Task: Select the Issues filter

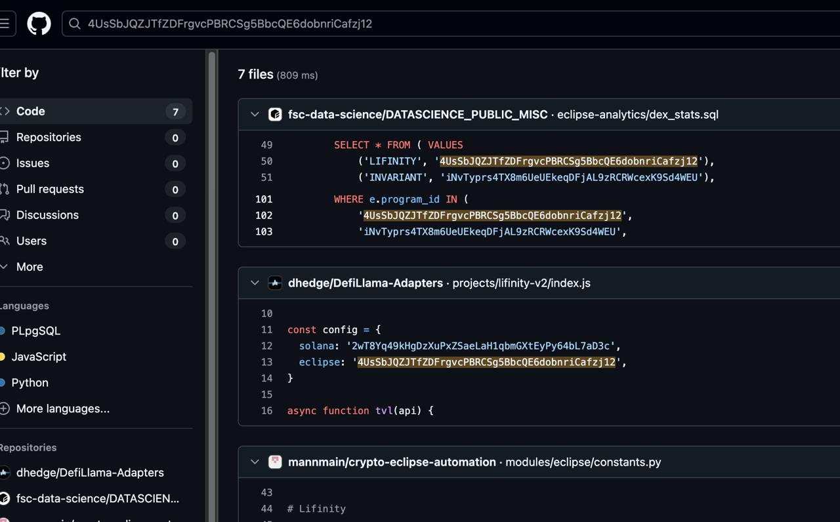Action: (x=96, y=163)
